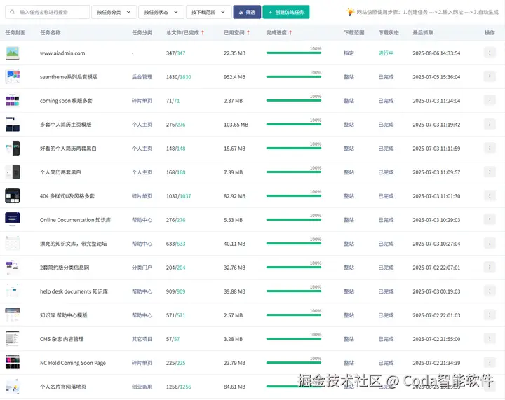The width and height of the screenshot is (505, 400).
Task: Click NC Hold Coming Soon Page thumbnail
Action: pos(13,362)
